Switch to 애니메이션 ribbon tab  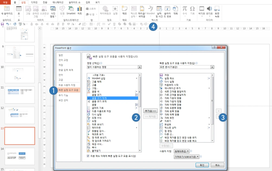(x=58, y=2)
